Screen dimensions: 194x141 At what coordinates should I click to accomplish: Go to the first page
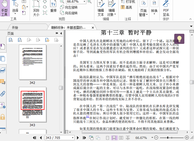click(34, 138)
